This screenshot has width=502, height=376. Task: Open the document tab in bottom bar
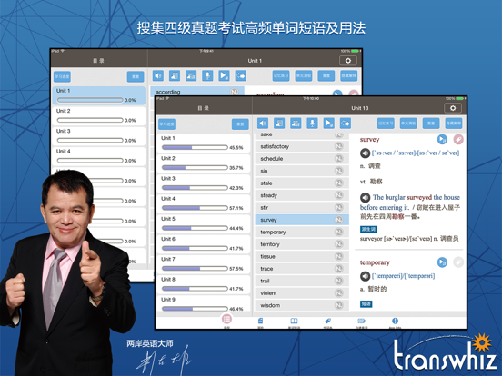pos(261,322)
